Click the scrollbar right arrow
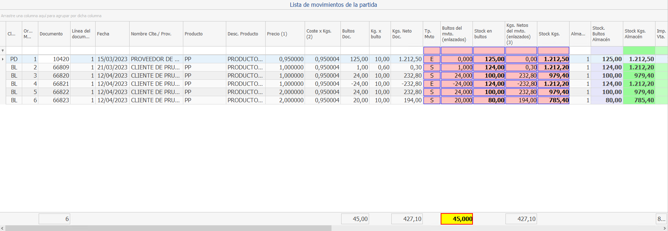Screen dimensions: 668x231 tap(665, 228)
